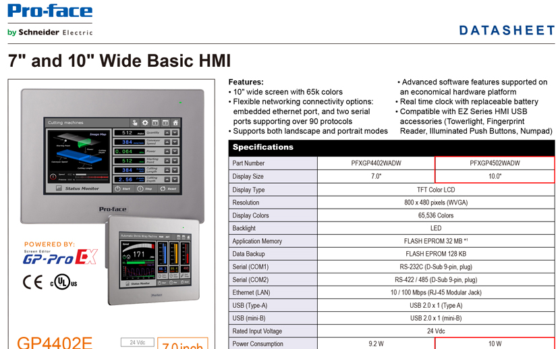Select part number PFXGP4502WADW
560x349 pixels.
click(495, 163)
